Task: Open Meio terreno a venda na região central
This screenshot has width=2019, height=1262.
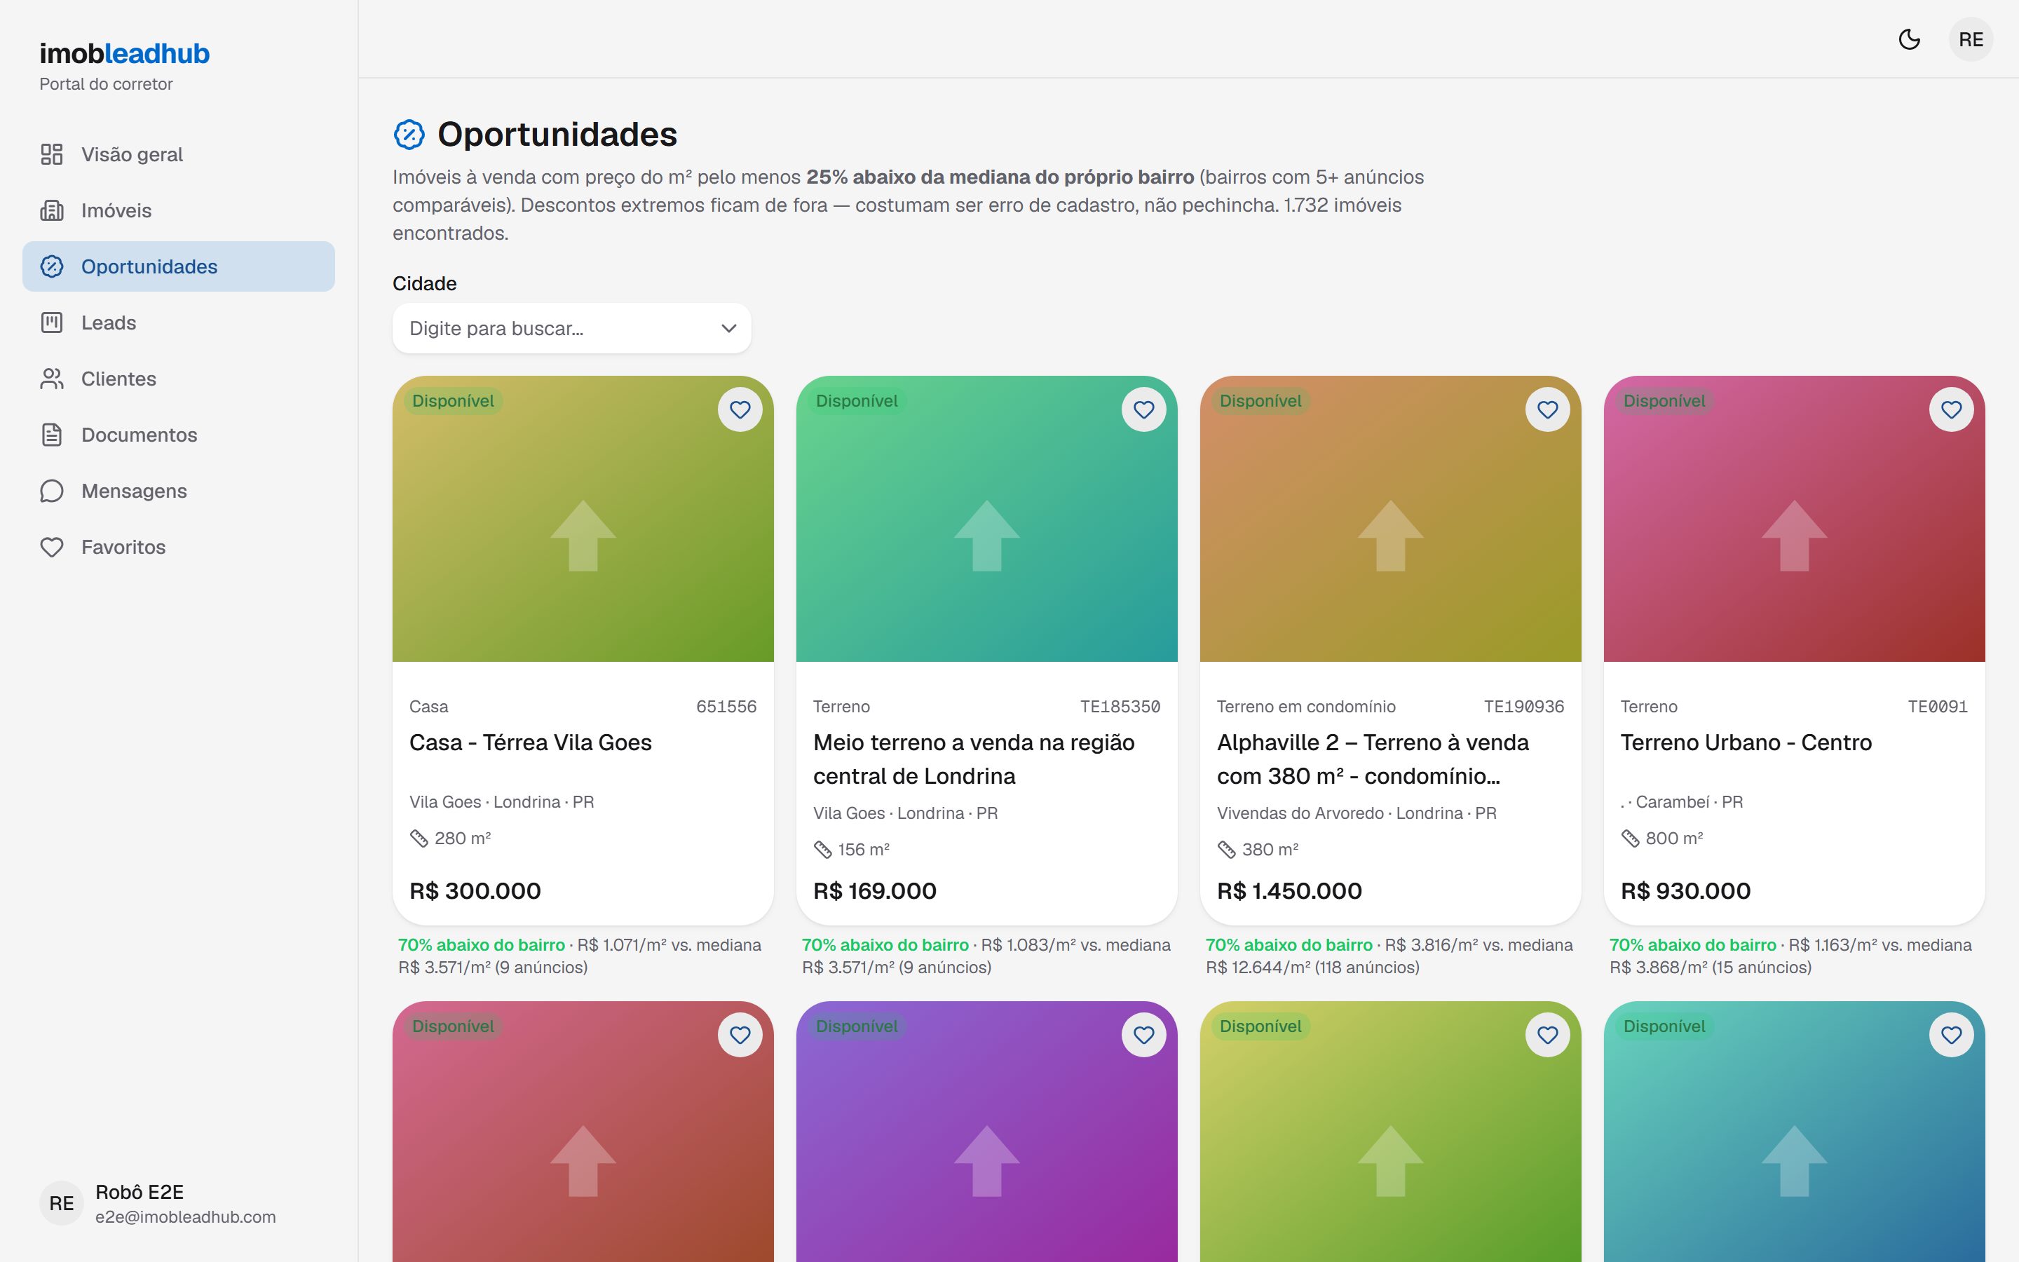Action: (974, 759)
